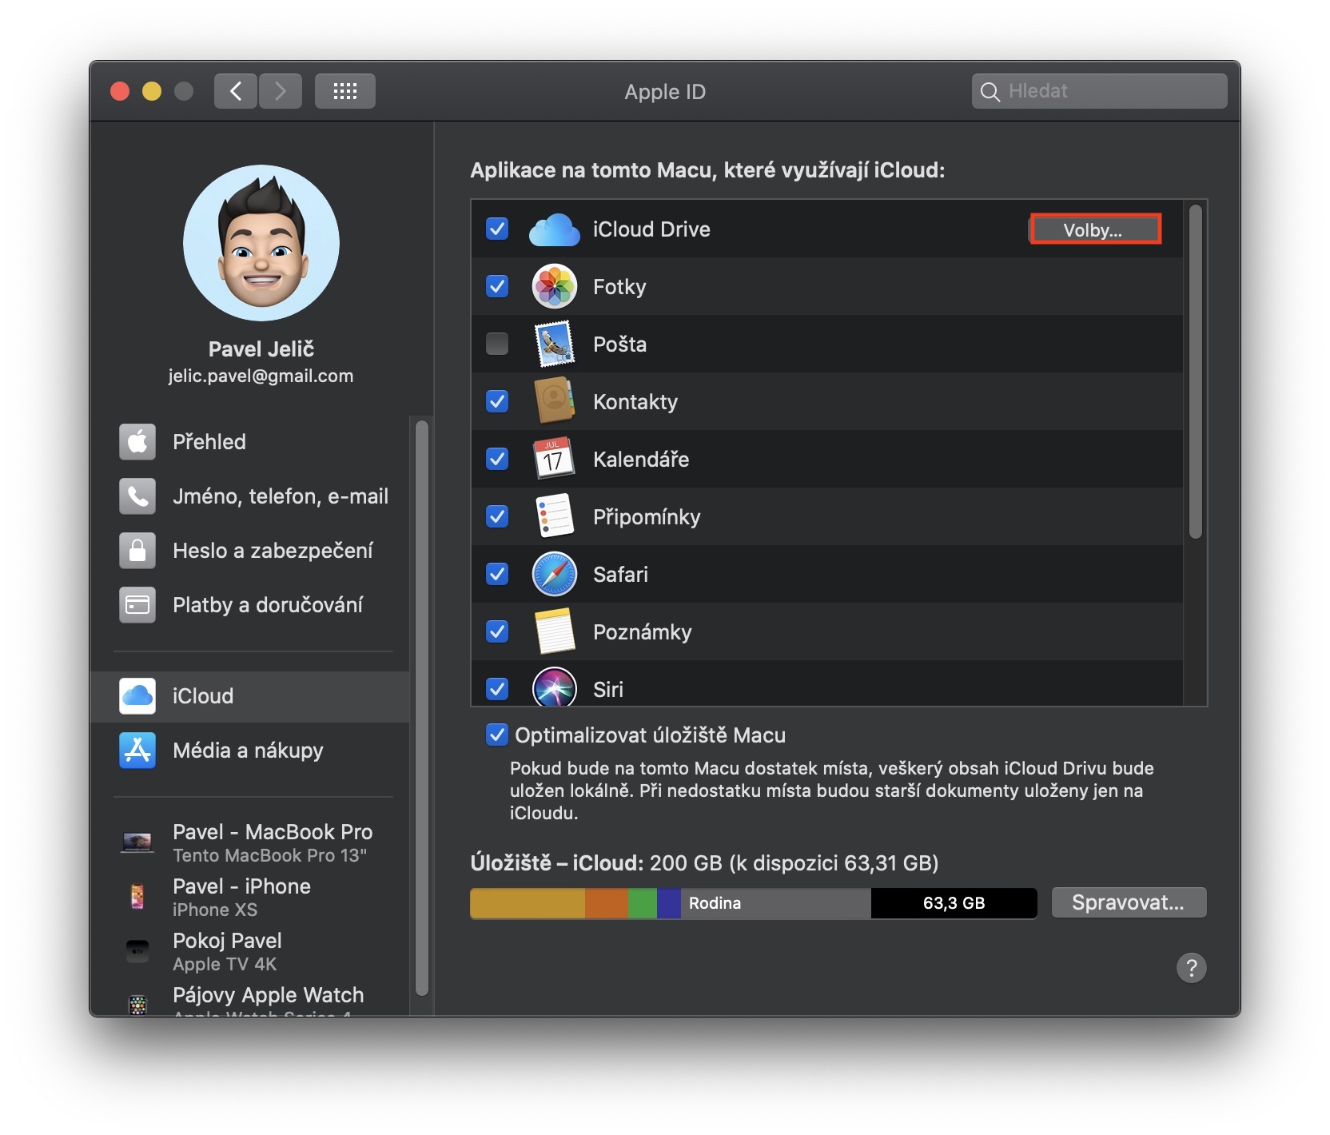Screen dimensions: 1330x1135
Task: Click the Kontakty address book icon
Action: (x=554, y=401)
